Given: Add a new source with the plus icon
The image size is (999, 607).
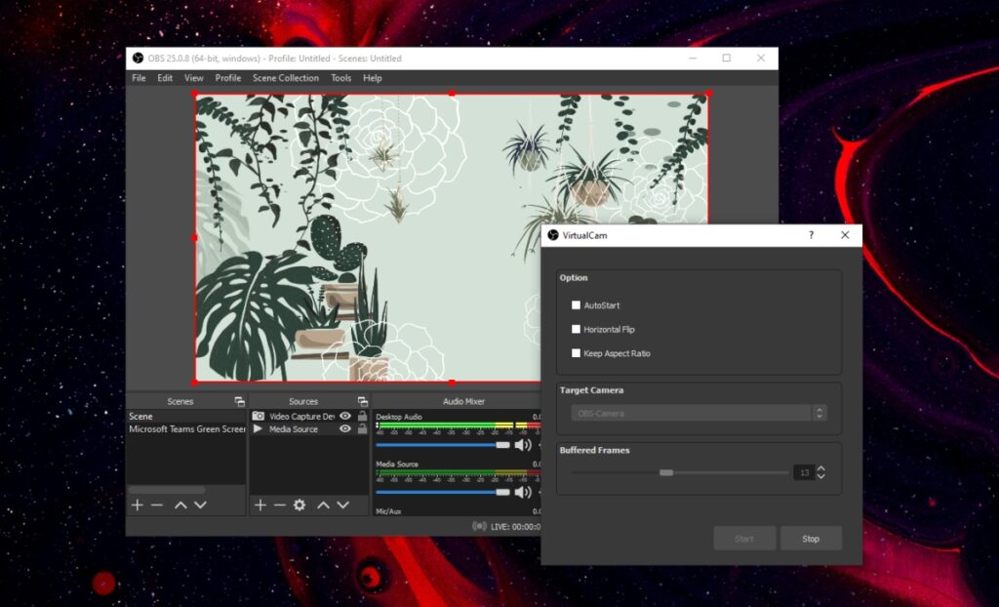Looking at the screenshot, I should [260, 505].
